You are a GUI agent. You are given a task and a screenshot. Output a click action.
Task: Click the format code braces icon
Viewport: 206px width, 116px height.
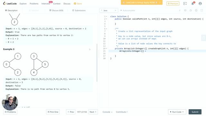(185, 10)
